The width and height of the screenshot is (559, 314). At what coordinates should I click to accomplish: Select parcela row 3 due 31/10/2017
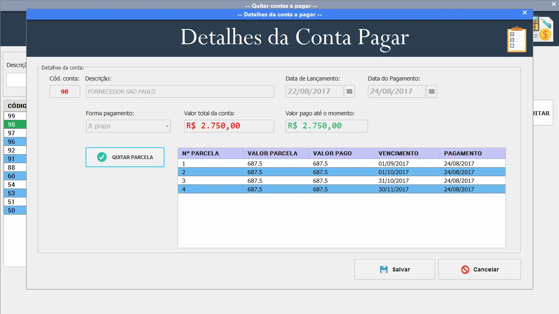pos(342,180)
